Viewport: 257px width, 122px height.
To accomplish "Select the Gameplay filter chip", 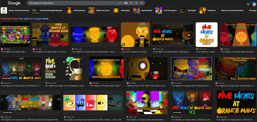I will 122,11.
